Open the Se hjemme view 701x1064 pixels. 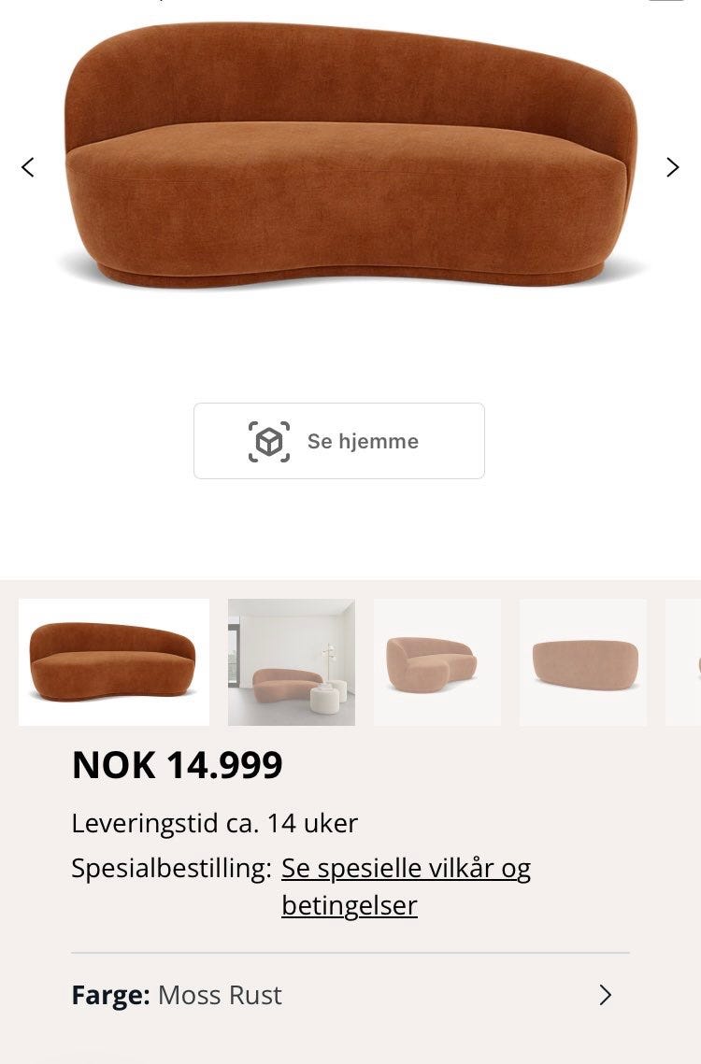(x=339, y=441)
